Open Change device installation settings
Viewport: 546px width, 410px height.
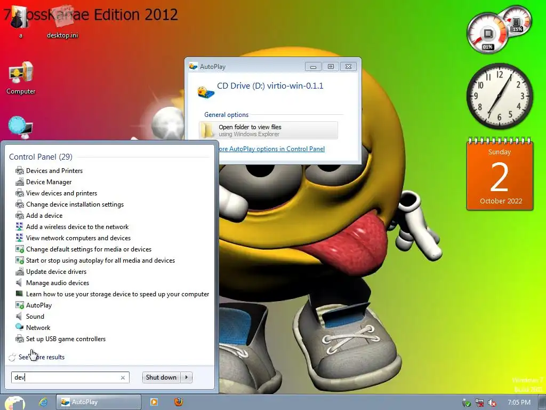[69, 204]
